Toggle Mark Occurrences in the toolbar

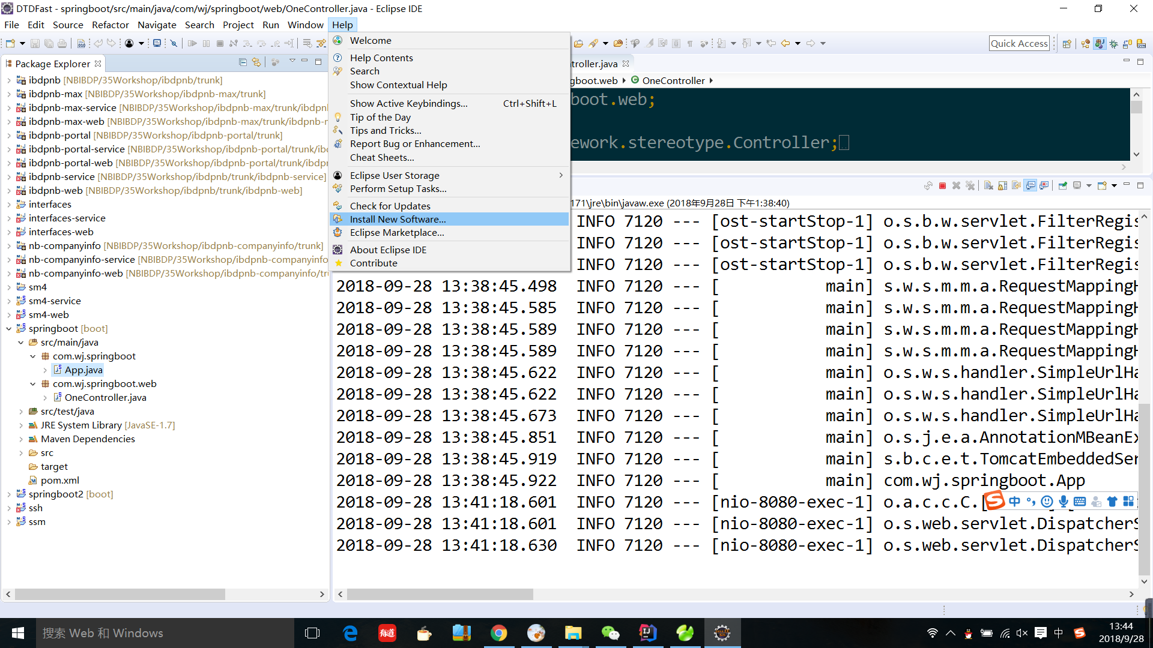(x=649, y=43)
